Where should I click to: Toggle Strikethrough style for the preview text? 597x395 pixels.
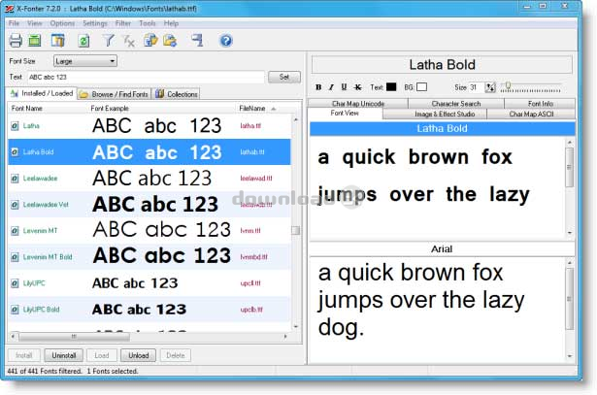(x=358, y=87)
